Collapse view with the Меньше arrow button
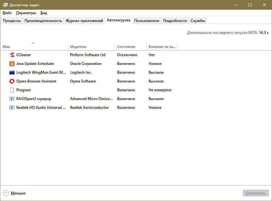The width and height of the screenshot is (272, 201). click(6, 193)
